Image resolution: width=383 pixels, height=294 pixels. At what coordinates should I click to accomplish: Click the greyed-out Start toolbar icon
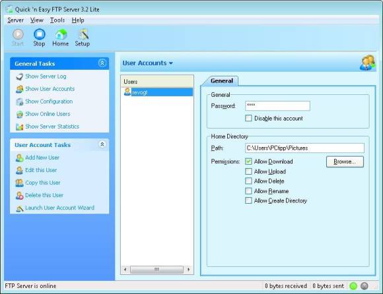[x=18, y=34]
